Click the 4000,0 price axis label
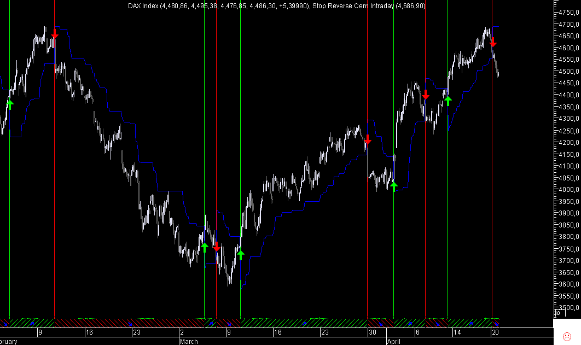 pos(569,190)
